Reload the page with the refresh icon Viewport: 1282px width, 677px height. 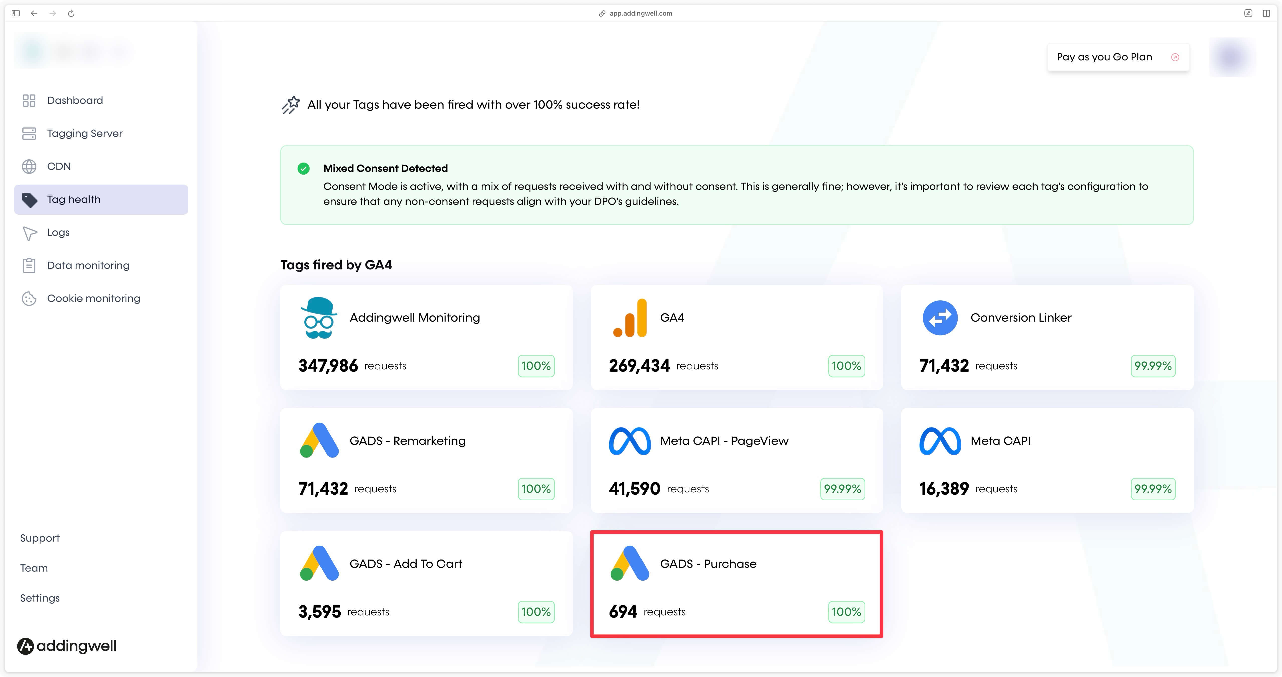[x=71, y=14]
